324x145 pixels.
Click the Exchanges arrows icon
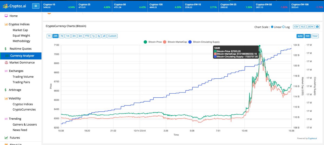[6, 71]
